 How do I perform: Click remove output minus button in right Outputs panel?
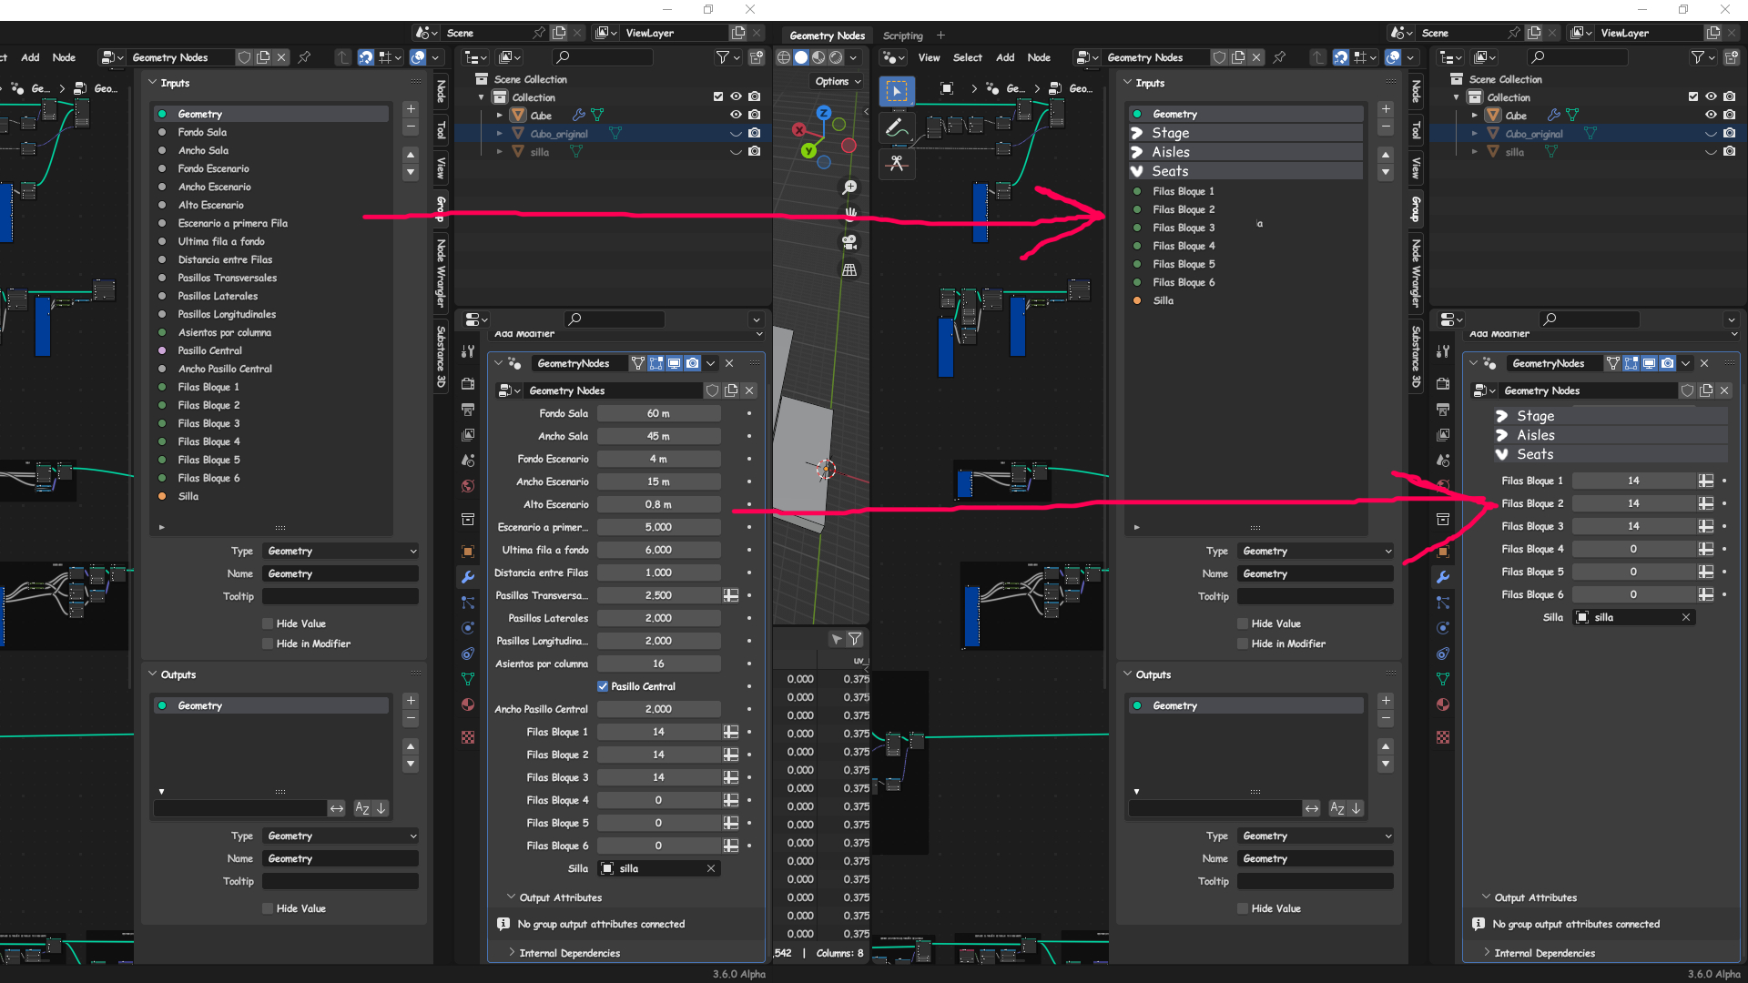[x=1386, y=719]
